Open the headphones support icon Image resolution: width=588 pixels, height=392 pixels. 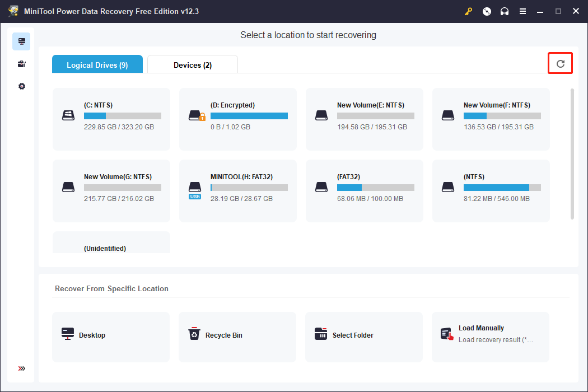[505, 11]
